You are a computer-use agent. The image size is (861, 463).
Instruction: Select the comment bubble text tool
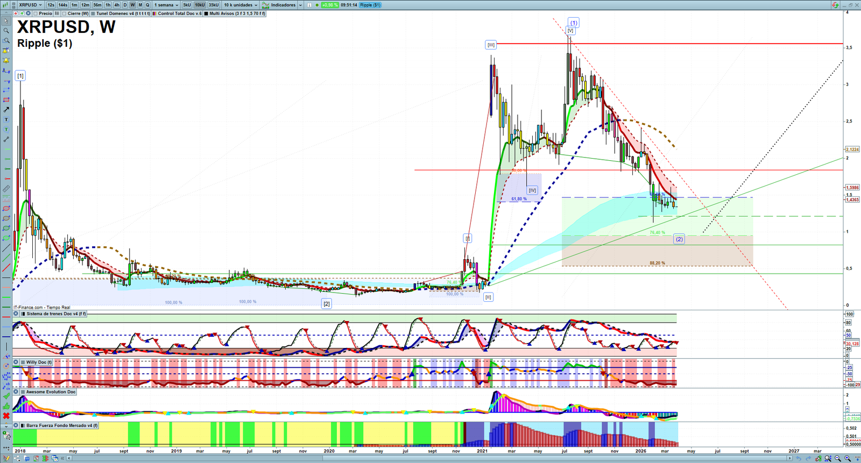click(6, 129)
